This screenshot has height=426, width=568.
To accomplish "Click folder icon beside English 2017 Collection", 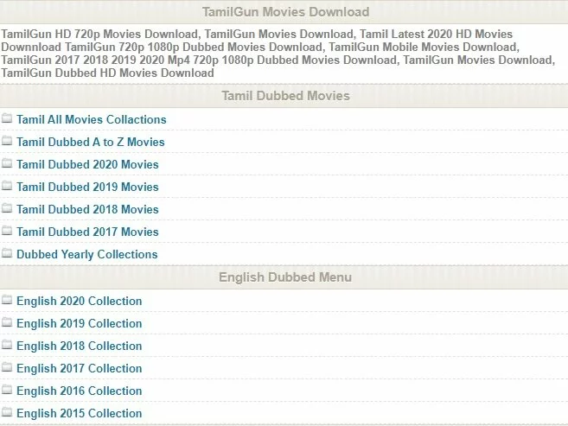I will click(7, 367).
